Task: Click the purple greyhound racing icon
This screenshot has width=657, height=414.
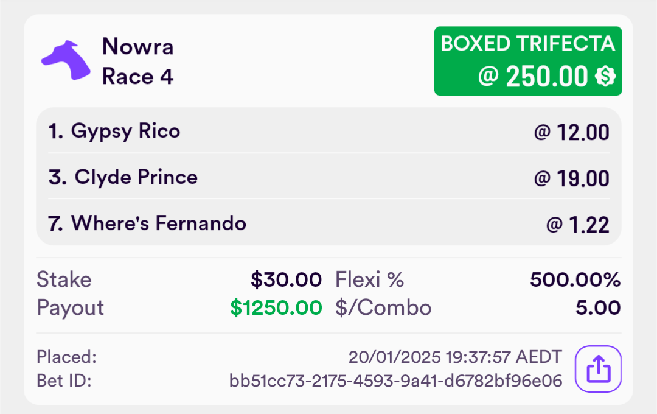Action: click(x=66, y=60)
